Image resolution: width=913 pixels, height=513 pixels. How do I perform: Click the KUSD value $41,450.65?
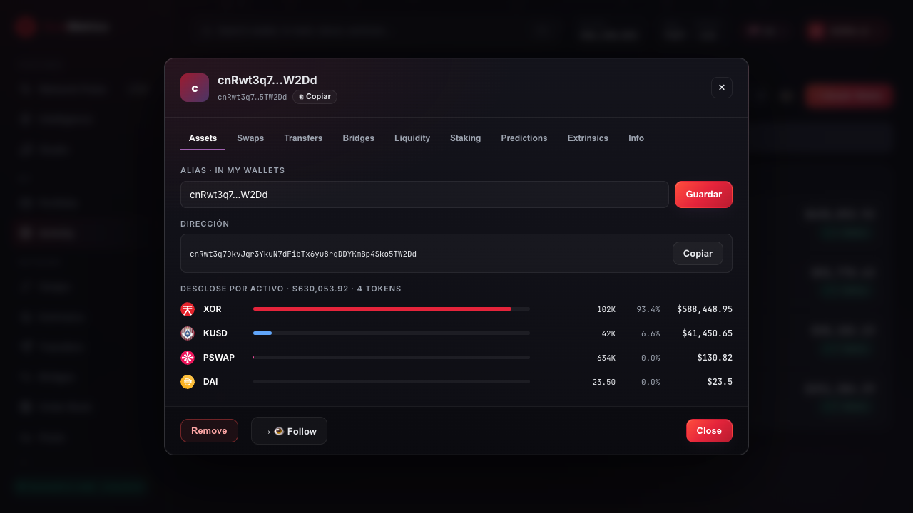point(707,333)
